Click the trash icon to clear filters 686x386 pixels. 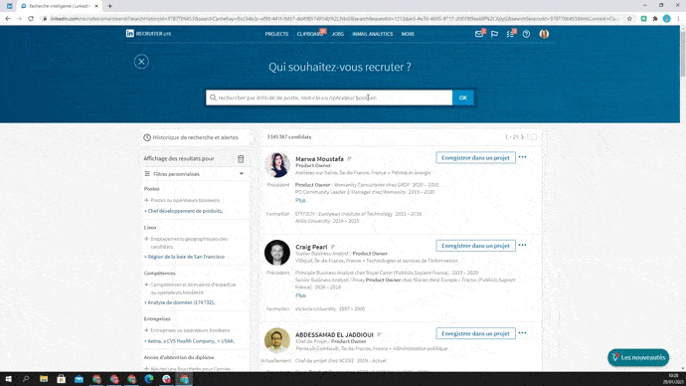pos(241,159)
